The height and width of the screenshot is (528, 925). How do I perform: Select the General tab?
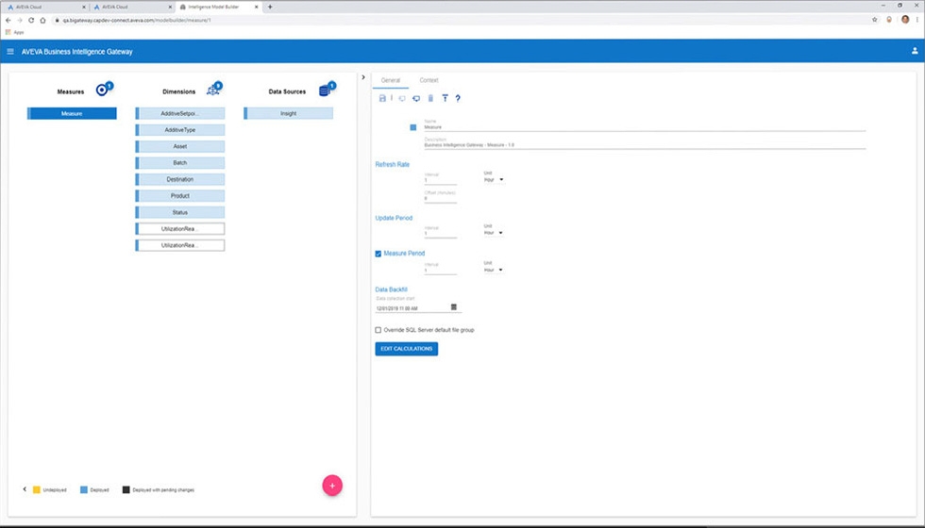tap(391, 81)
